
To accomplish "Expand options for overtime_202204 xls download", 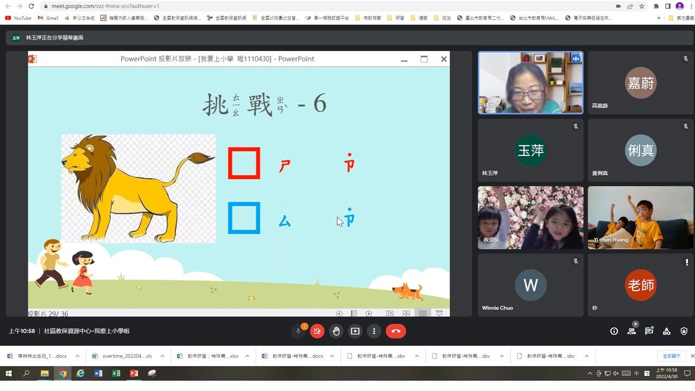I will (162, 356).
